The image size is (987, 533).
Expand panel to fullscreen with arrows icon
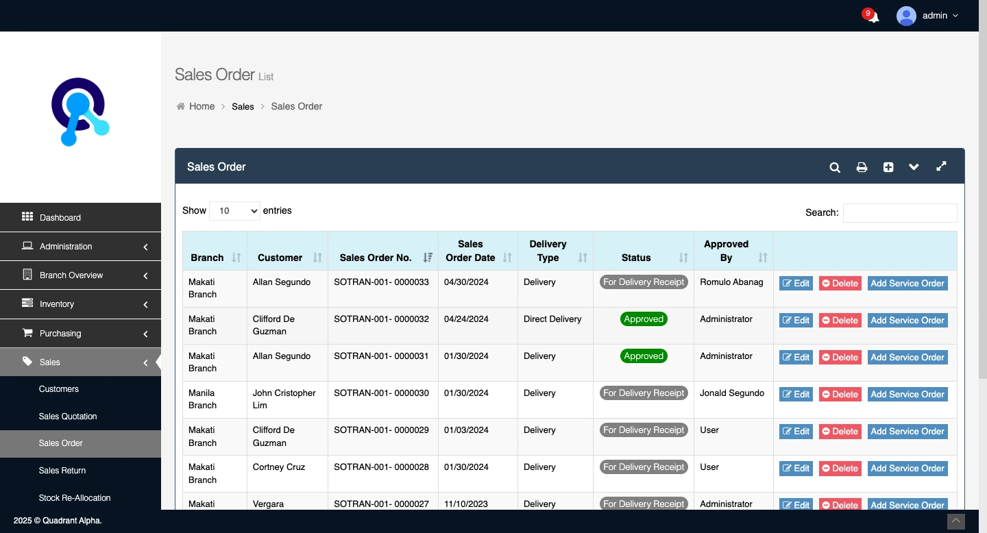tap(941, 166)
